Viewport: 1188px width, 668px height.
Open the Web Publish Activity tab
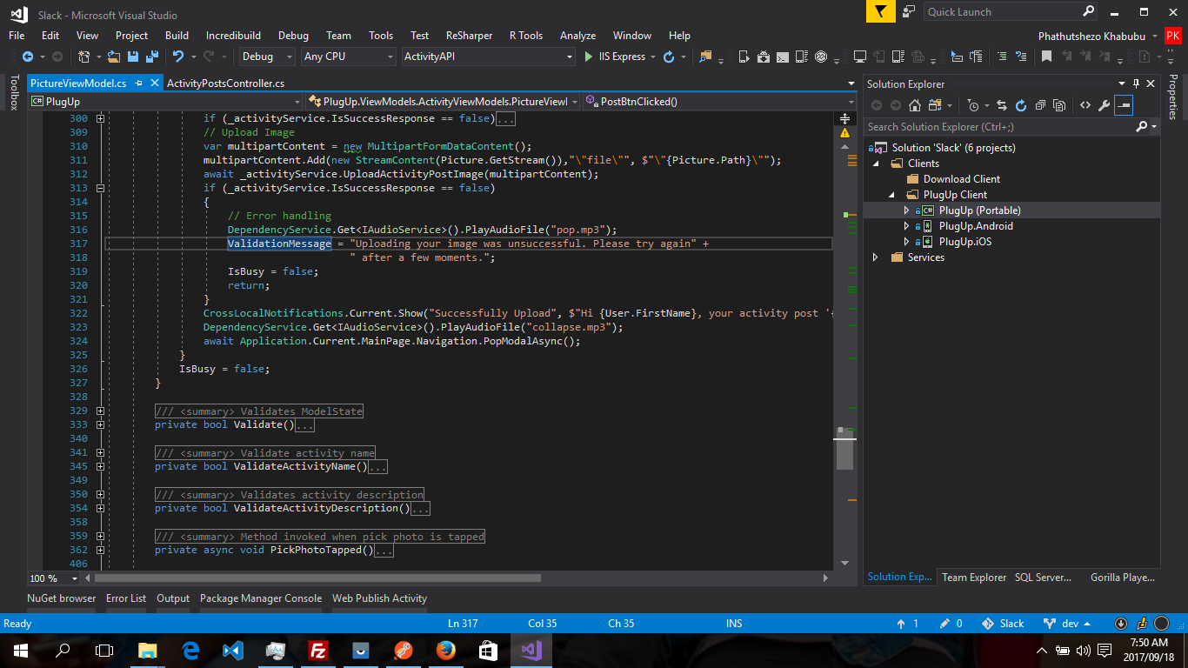[x=379, y=598]
